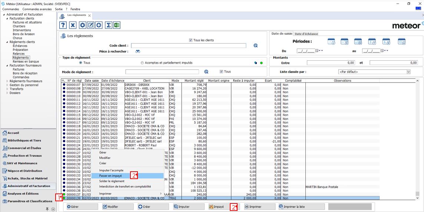This screenshot has height=212, width=424.
Task: Open the Commandes avancées menu
Action: (x=37, y=9)
